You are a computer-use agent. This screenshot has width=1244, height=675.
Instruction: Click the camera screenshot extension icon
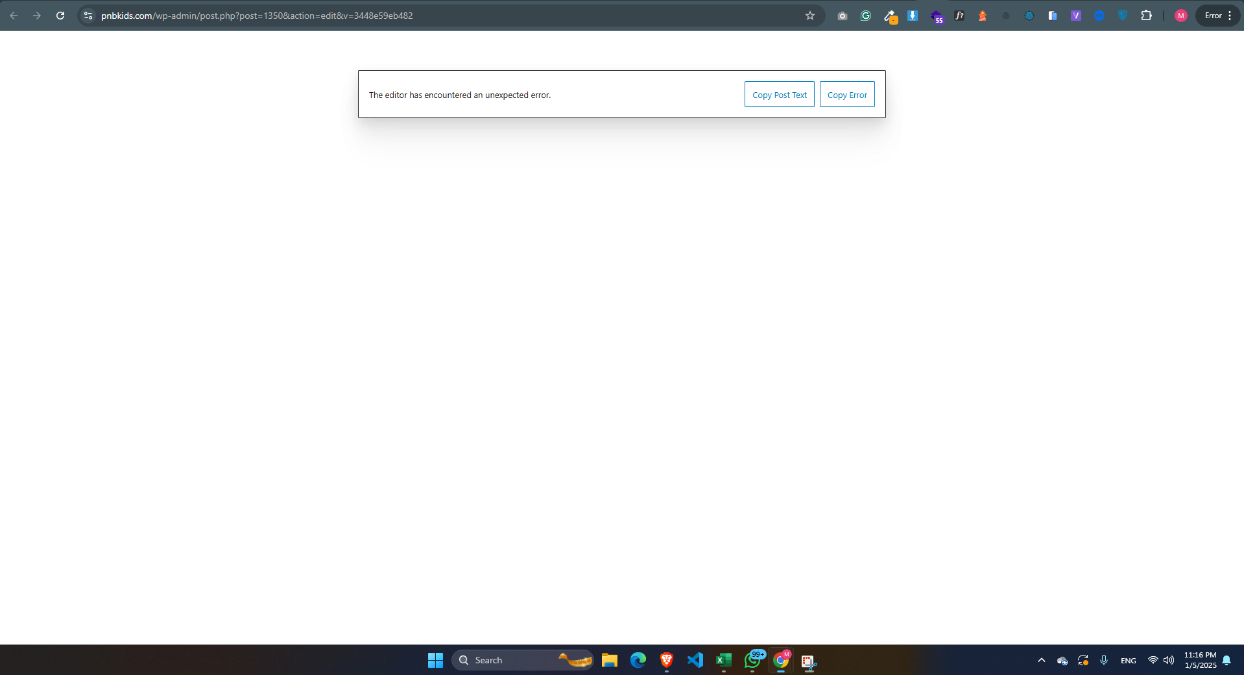(842, 16)
